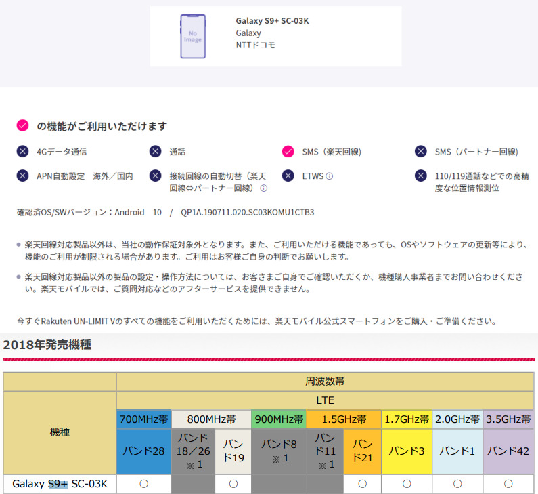Open the Galaxy S9+ SC-03K product title
Screen dimensions: 538x494
coord(272,21)
